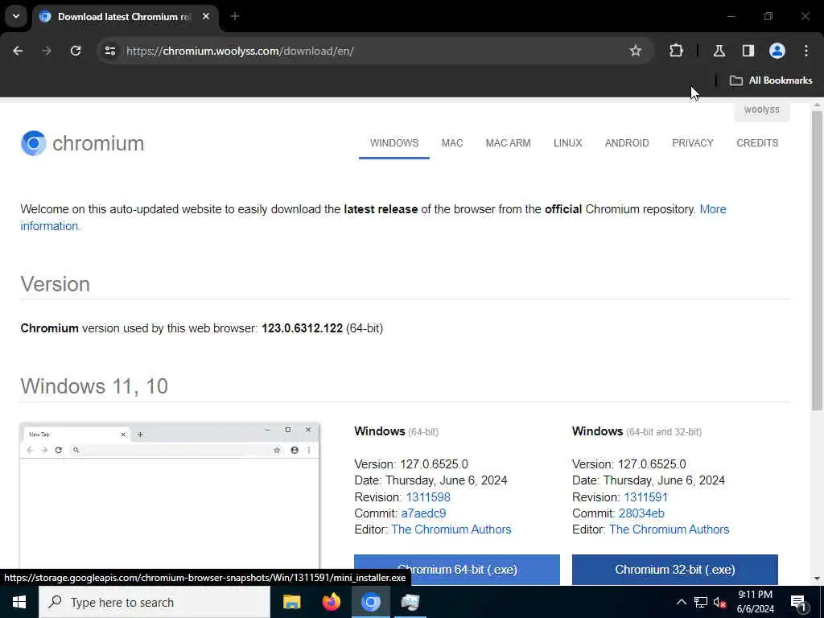The height and width of the screenshot is (618, 824).
Task: Open the profile avatar menu
Action: tap(777, 51)
